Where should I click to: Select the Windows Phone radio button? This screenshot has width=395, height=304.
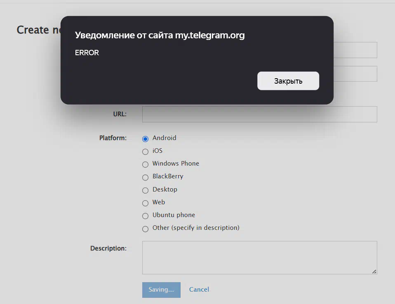(x=146, y=165)
